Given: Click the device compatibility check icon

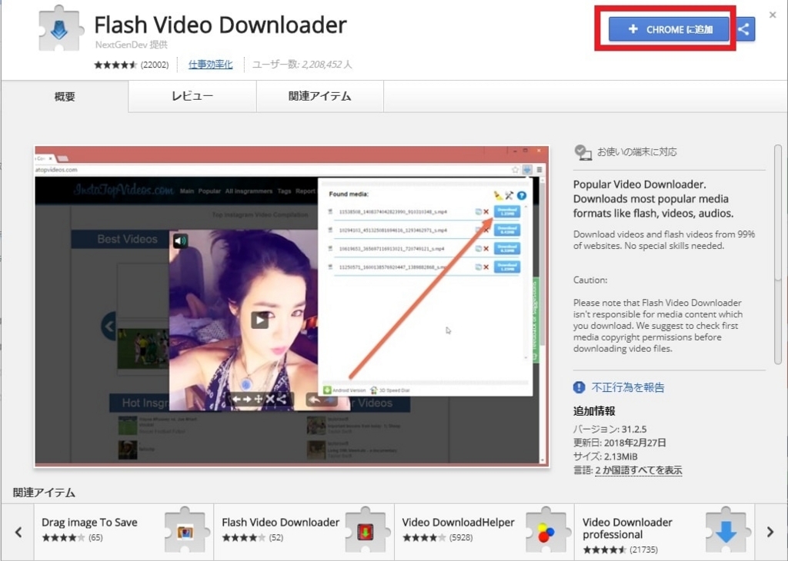Looking at the screenshot, I should click(x=583, y=152).
